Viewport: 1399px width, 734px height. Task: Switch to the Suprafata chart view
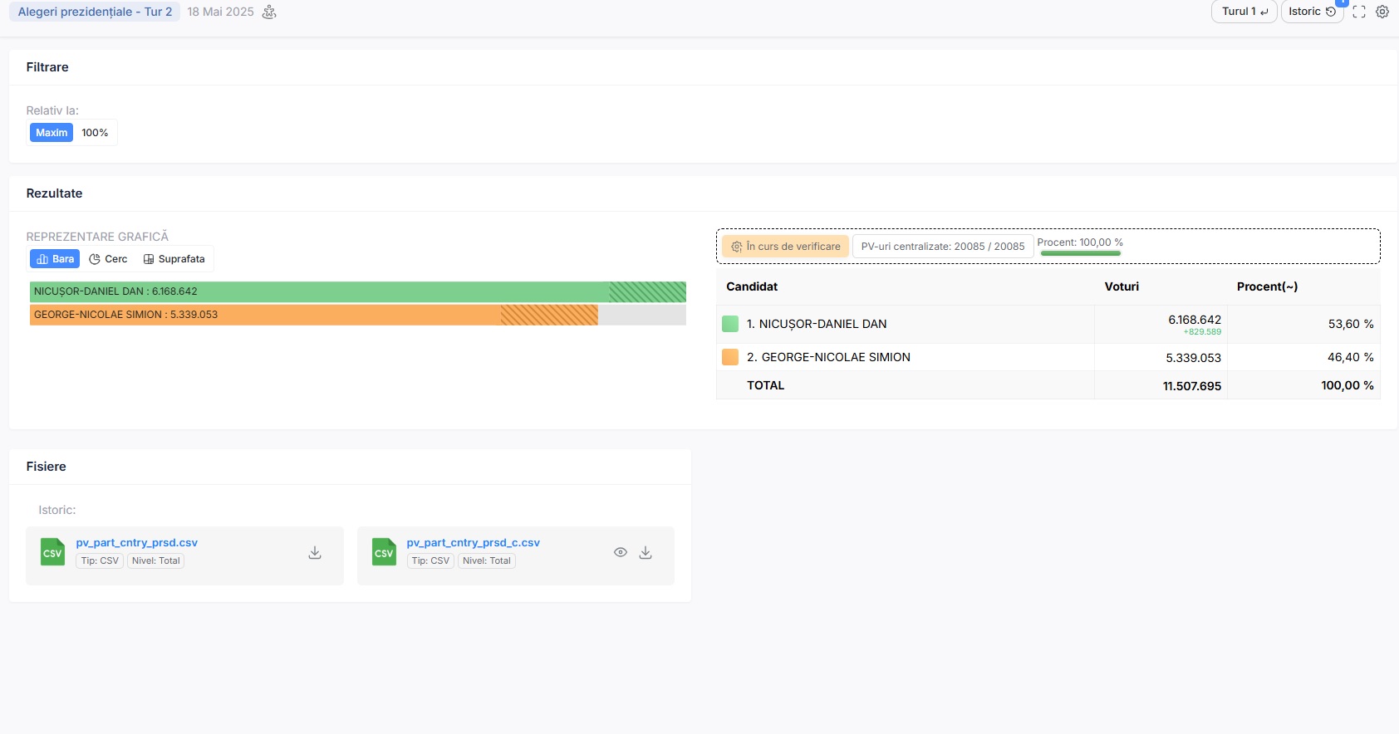point(174,259)
